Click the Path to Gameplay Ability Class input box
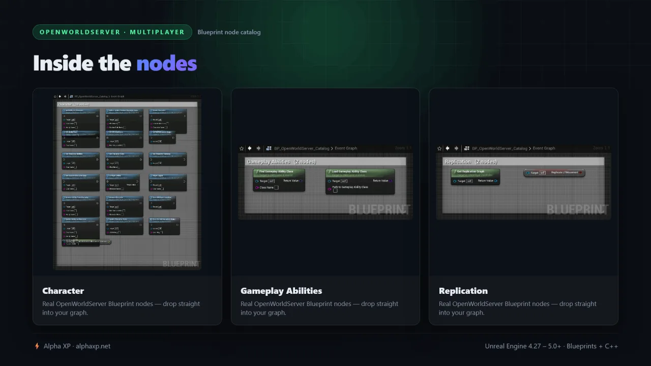The image size is (651, 366). pyautogui.click(x=335, y=191)
